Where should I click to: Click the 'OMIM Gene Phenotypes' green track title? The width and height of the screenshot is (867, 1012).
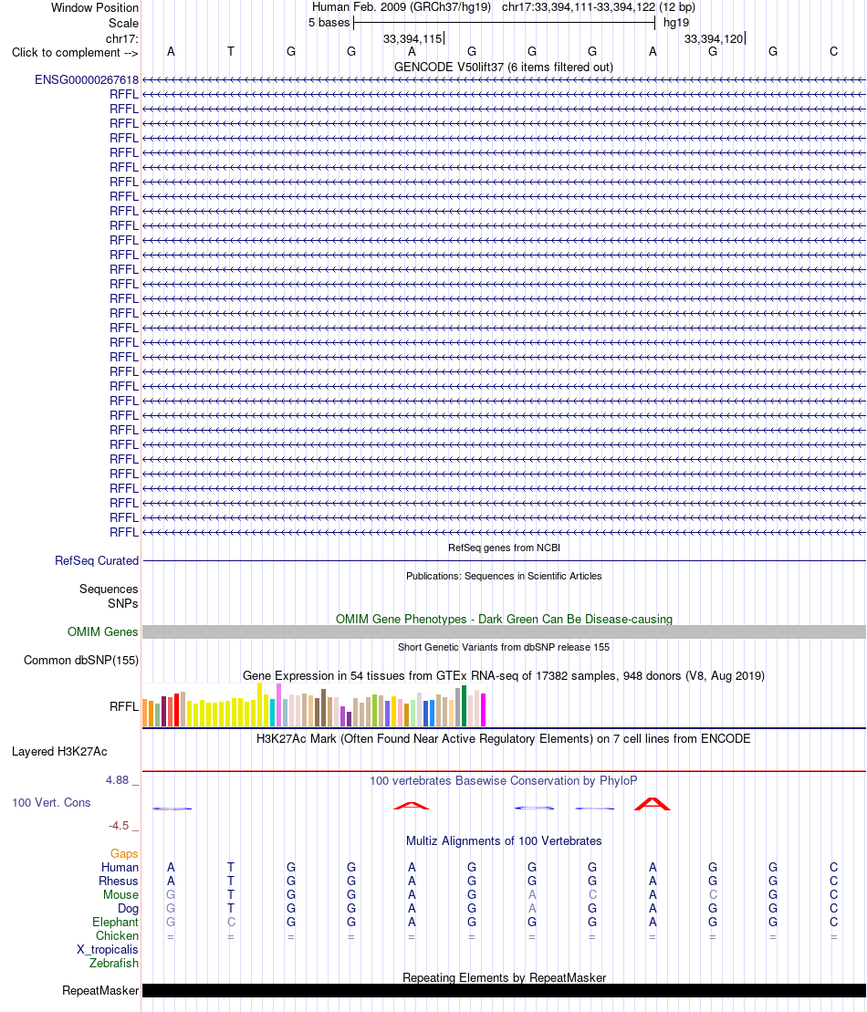[x=504, y=619]
